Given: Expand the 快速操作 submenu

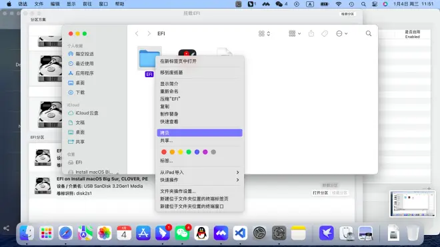Looking at the screenshot, I should click(199, 180).
